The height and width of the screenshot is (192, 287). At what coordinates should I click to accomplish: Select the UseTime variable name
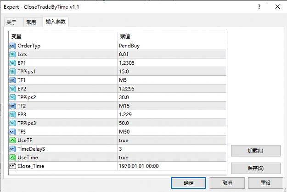(x=28, y=158)
